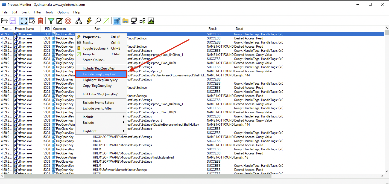The height and width of the screenshot is (184, 389).
Task: Open the Filter menu in menu bar
Action: [37, 12]
